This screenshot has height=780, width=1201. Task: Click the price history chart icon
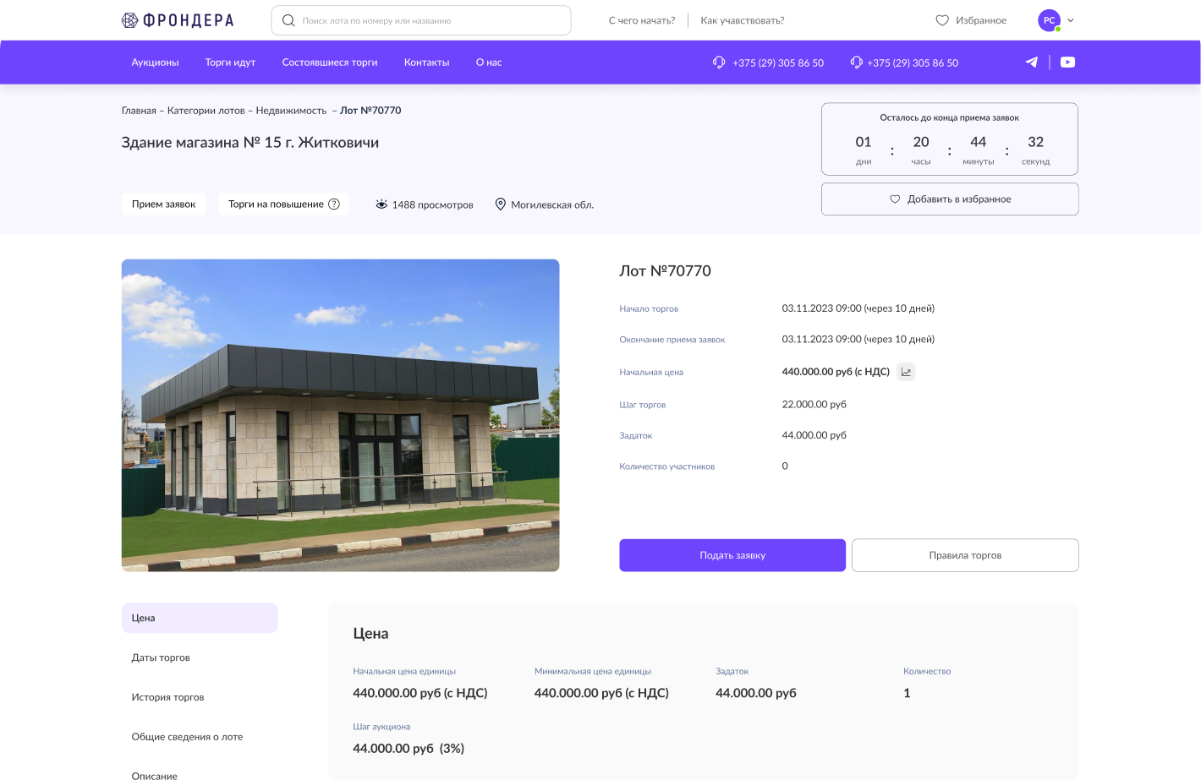tap(906, 372)
